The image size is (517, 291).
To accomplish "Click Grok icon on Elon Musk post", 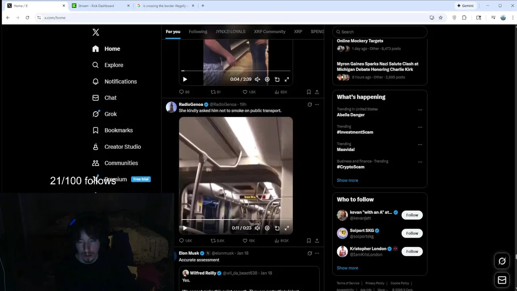I will (x=310, y=253).
